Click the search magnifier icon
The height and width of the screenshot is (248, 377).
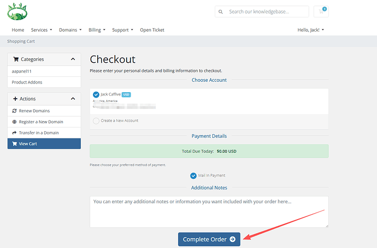point(220,11)
